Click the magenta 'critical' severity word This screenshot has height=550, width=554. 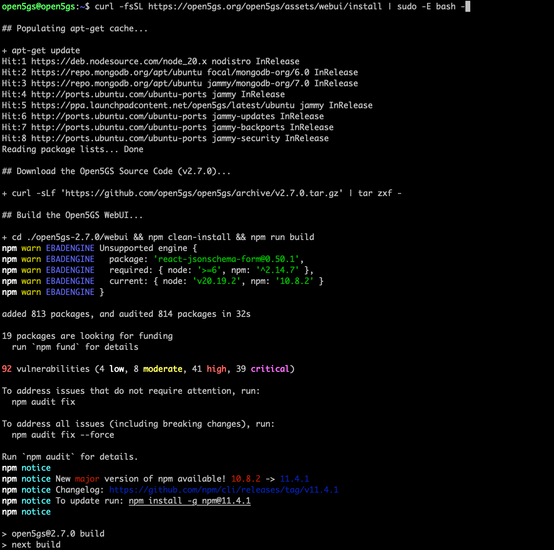[x=270, y=369]
